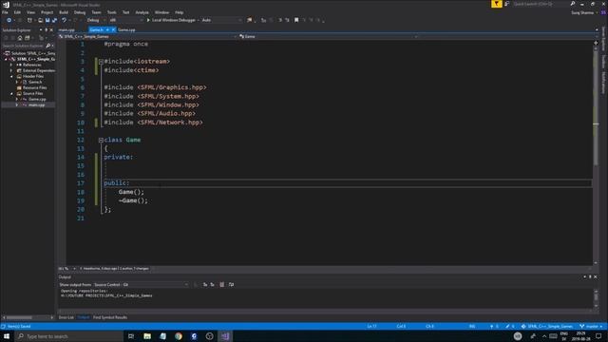The image size is (608, 342).
Task: Open the File menu
Action: pos(5,12)
